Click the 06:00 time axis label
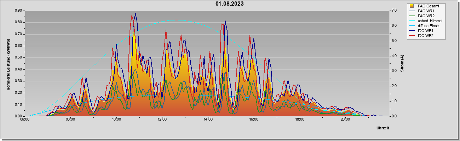Viewport: 460px width, 141px height. pos(25,120)
